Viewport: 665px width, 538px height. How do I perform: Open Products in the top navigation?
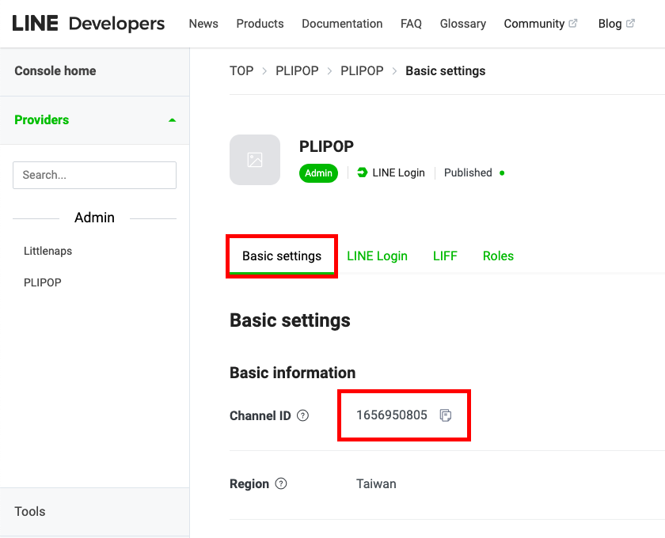click(260, 24)
